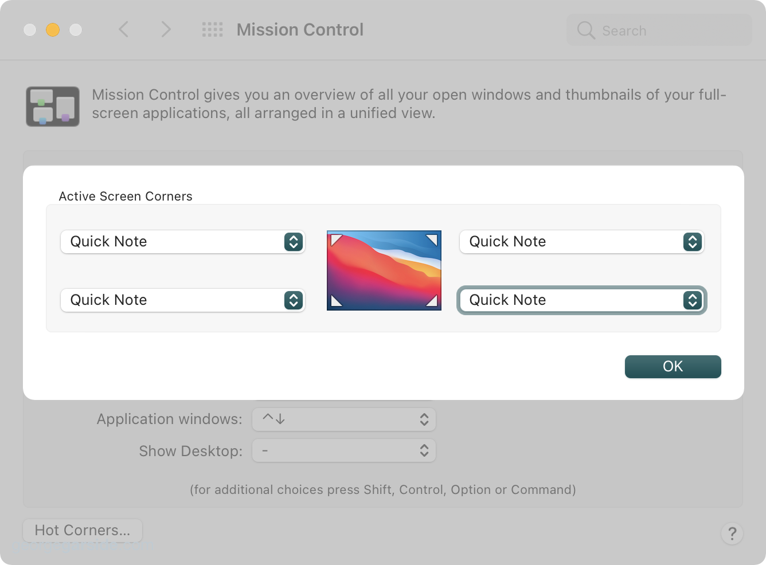Confirm hot corners with the OK button
The width and height of the screenshot is (766, 565).
pyautogui.click(x=673, y=367)
